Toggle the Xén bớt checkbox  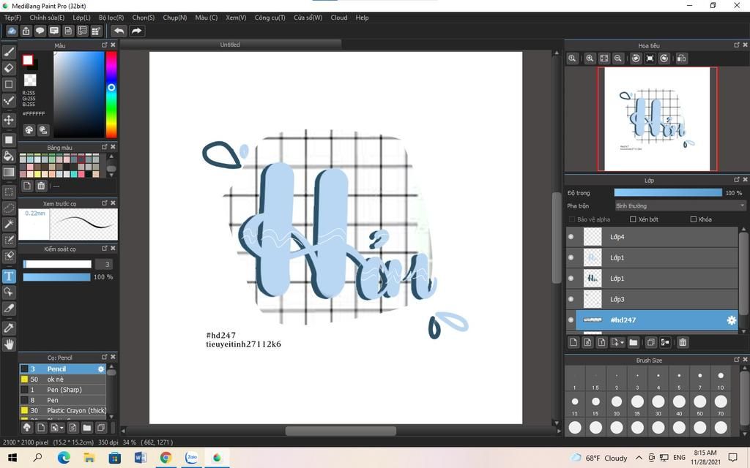point(633,219)
